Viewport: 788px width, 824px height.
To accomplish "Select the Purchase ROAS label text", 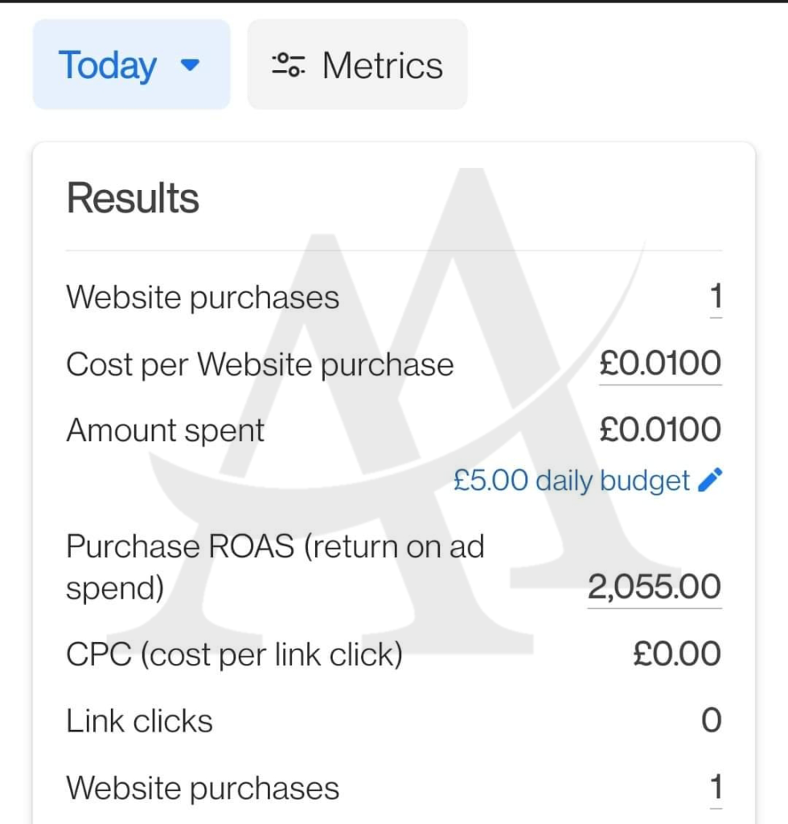I will 275,566.
